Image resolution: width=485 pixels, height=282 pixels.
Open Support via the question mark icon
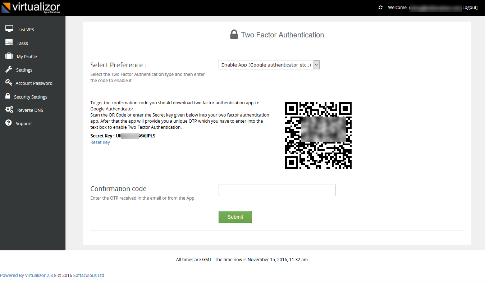[9, 123]
